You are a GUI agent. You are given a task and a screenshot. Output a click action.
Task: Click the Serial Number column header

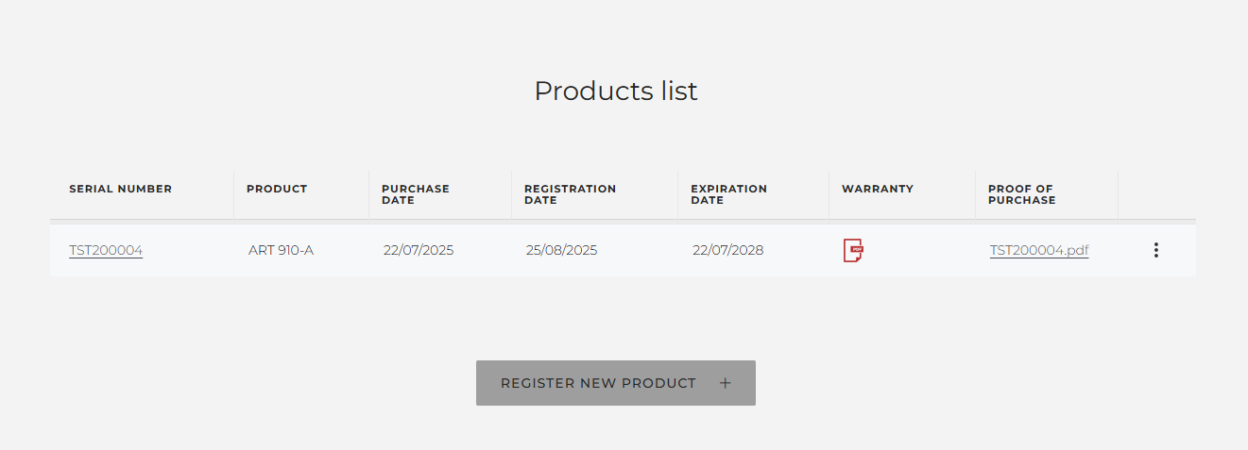(121, 189)
